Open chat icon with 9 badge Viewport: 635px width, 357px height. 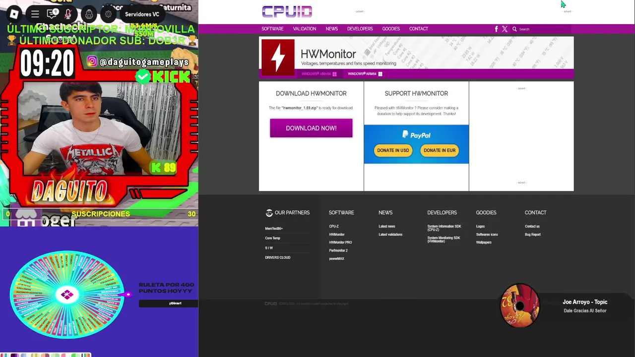tap(52, 14)
